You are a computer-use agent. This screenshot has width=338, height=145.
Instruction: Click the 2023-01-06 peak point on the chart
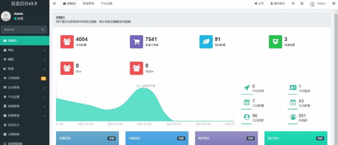tap(144, 88)
